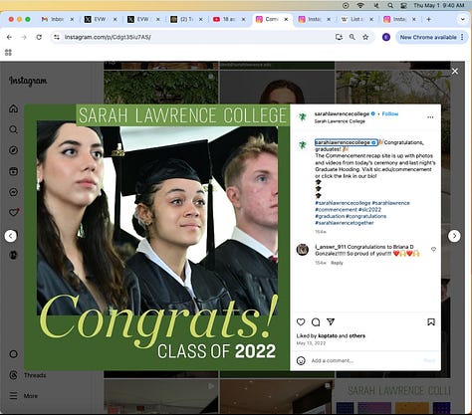Click the Instagram logo
Viewport: 472px width, 415px height.
(x=28, y=81)
